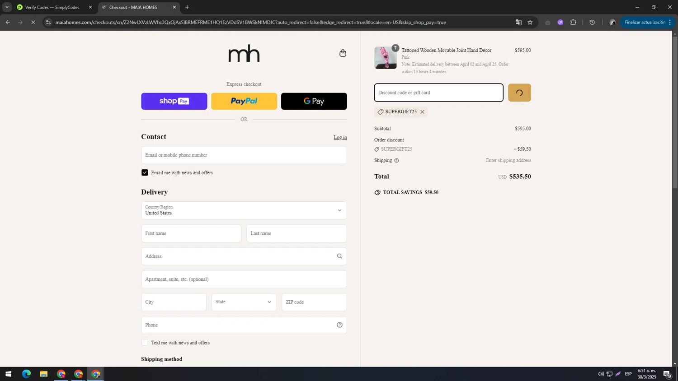Image resolution: width=678 pixels, height=381 pixels.
Task: Click the Log in link
Action: coord(340,138)
